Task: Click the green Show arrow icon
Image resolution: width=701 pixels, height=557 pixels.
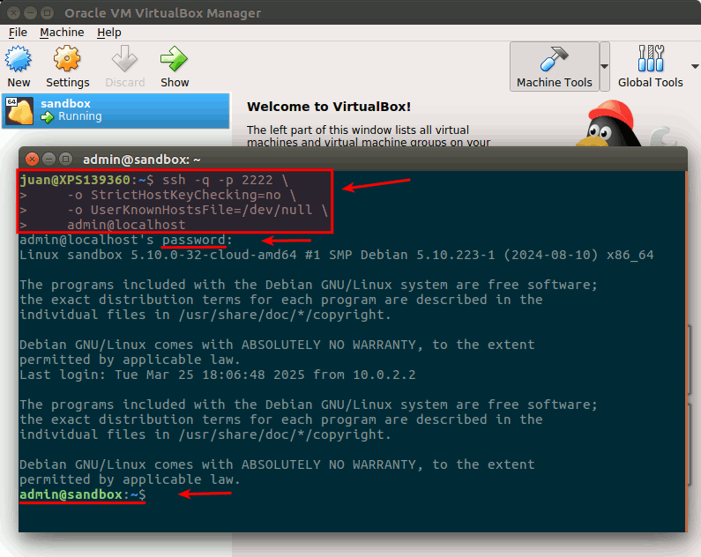Action: point(174,58)
